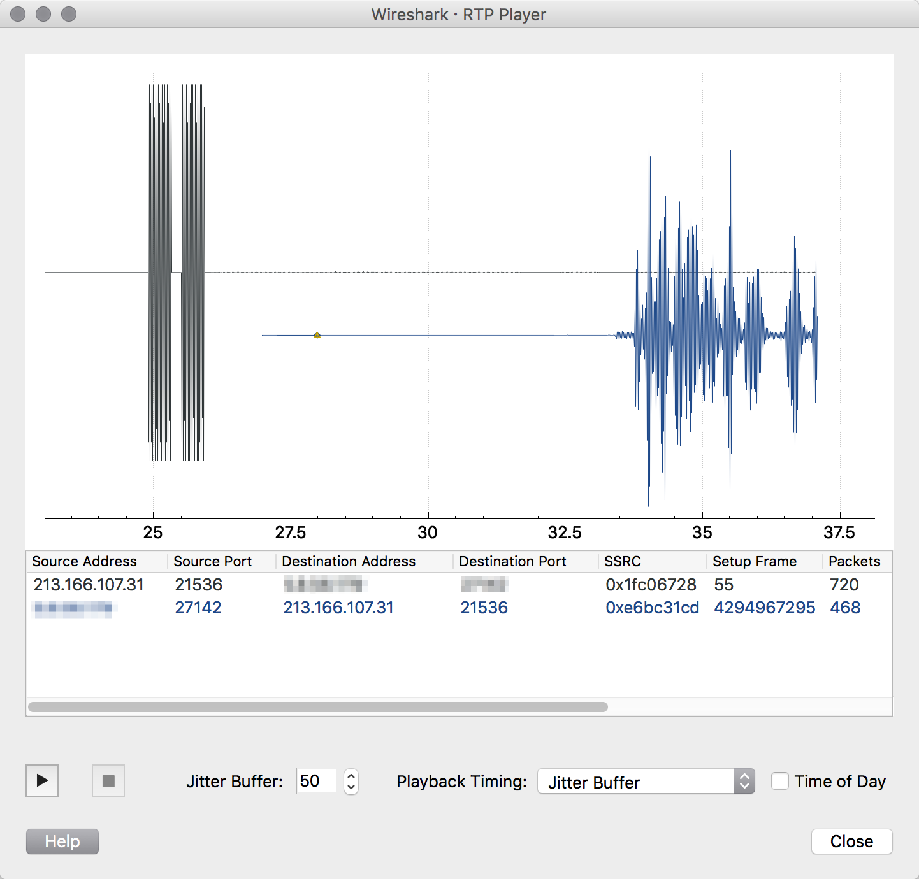Select stream row with SSRC 0xe6bc31cd

coord(459,608)
